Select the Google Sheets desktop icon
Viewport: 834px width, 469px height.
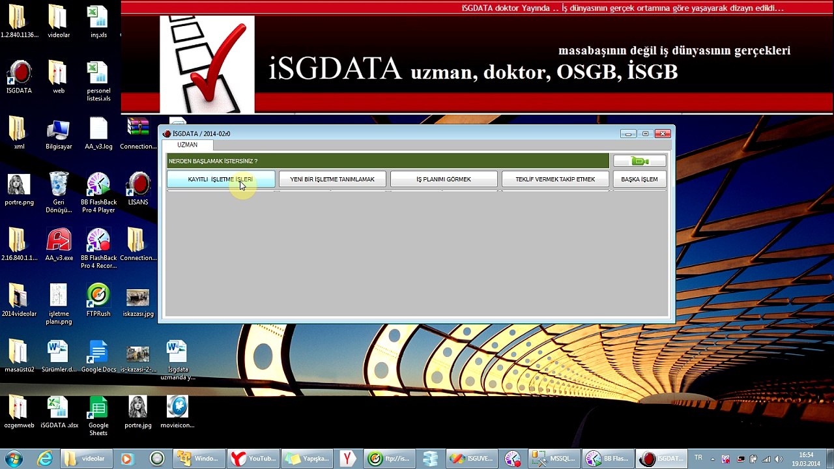click(98, 416)
